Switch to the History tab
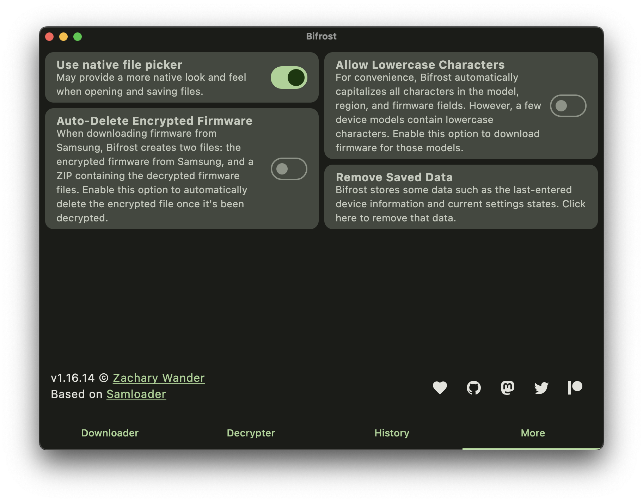This screenshot has height=502, width=643. [x=392, y=433]
